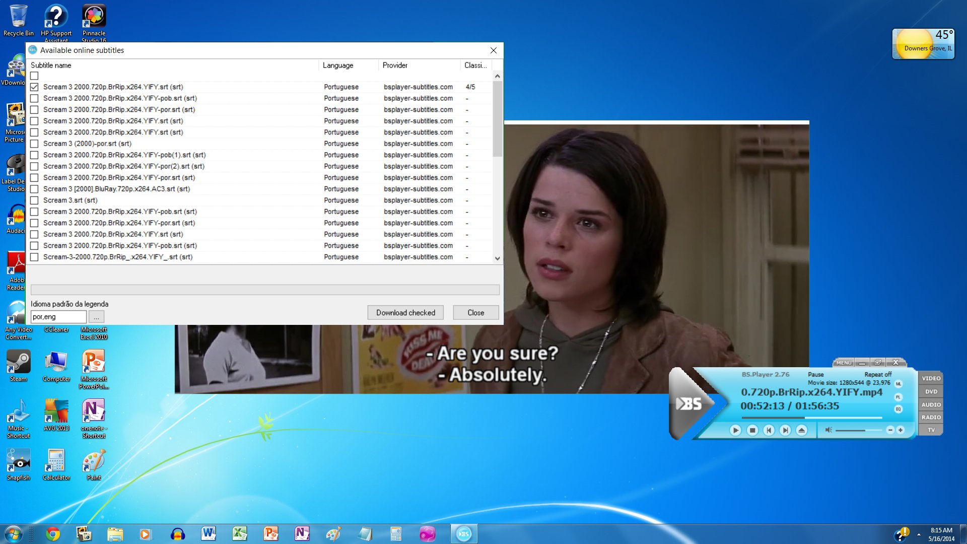This screenshot has height=544, width=967.
Task: Click the subtitle list scroll-down arrow
Action: 498,258
